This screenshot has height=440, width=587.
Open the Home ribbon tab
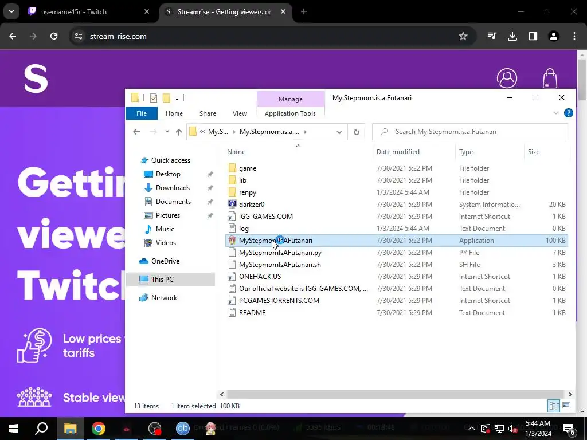point(174,113)
